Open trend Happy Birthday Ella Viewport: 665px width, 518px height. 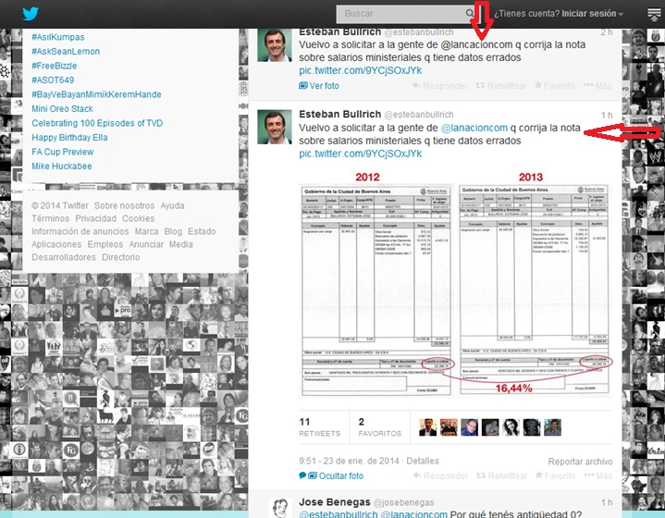pyautogui.click(x=69, y=138)
